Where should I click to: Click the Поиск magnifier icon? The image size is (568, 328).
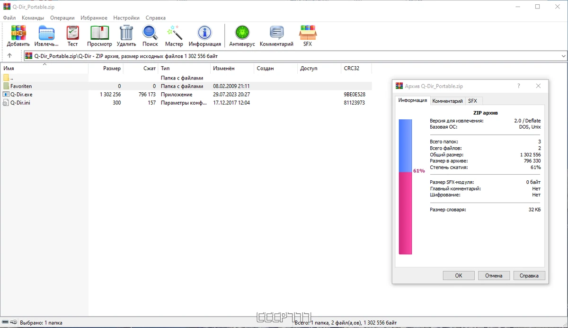[x=150, y=33]
